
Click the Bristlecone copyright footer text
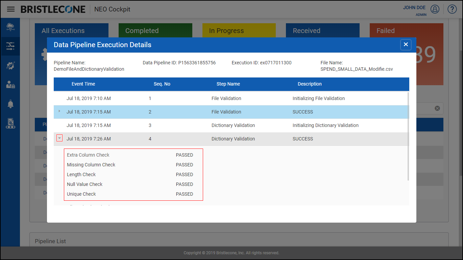[x=231, y=253]
